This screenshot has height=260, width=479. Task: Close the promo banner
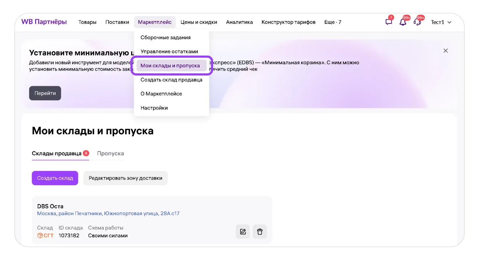point(445,51)
